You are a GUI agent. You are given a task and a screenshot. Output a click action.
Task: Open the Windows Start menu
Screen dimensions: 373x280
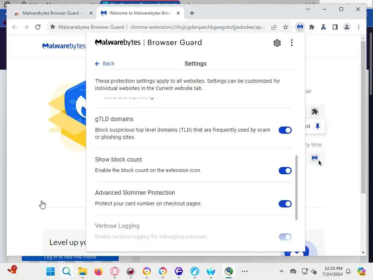coord(50,271)
